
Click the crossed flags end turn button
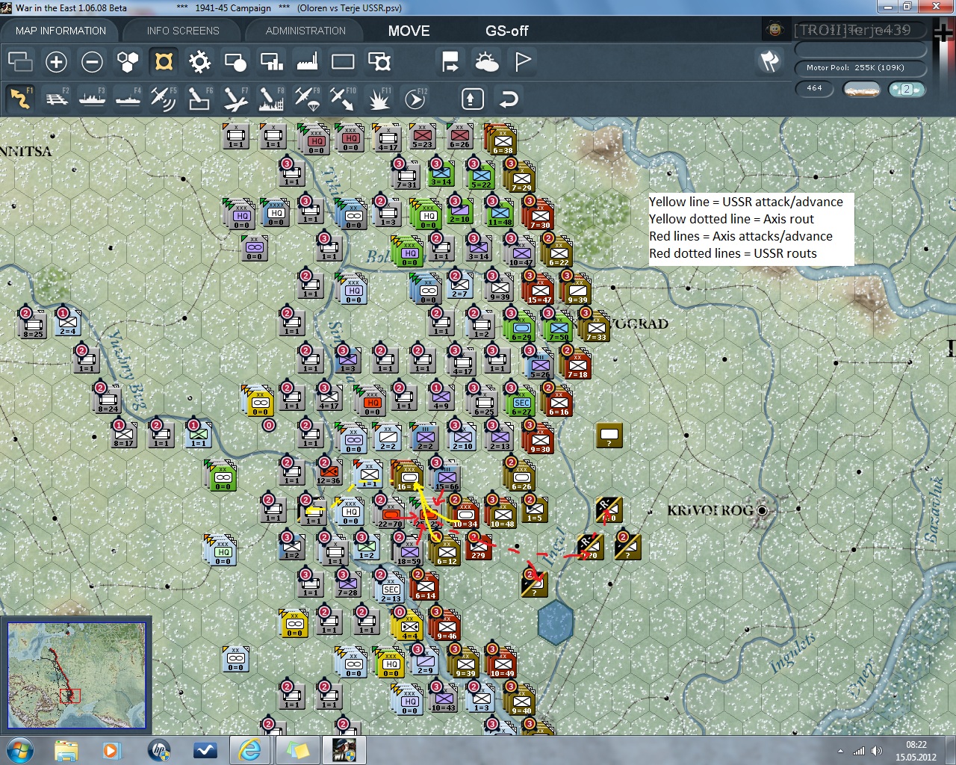[769, 61]
